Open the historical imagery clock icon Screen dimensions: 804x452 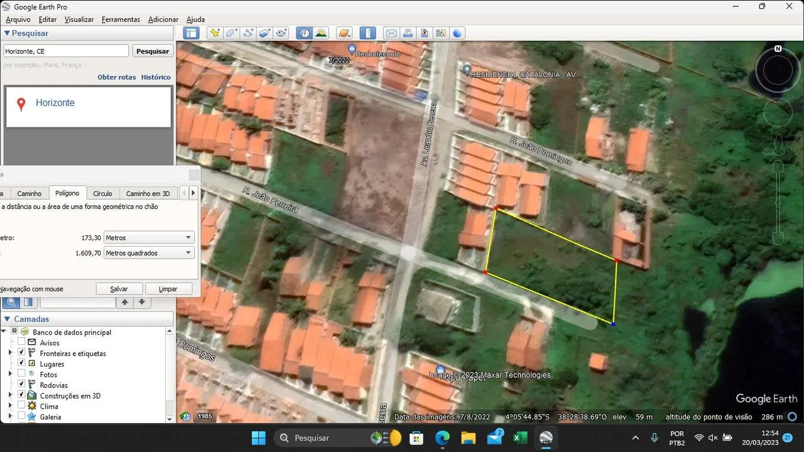[305, 33]
